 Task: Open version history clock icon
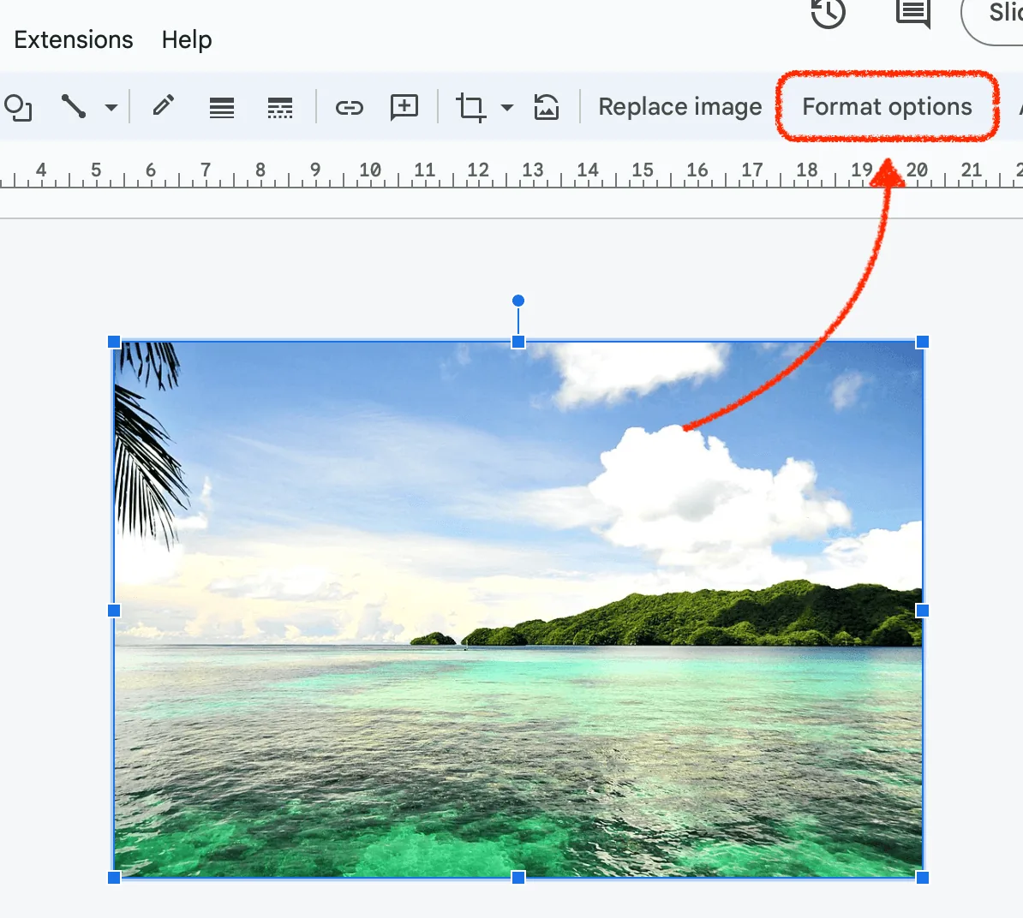[x=828, y=13]
